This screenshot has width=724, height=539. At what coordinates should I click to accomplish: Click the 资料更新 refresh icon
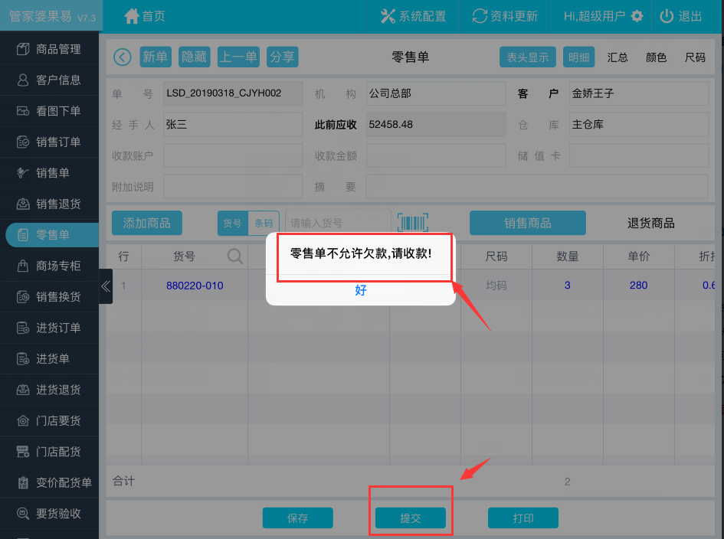click(480, 16)
